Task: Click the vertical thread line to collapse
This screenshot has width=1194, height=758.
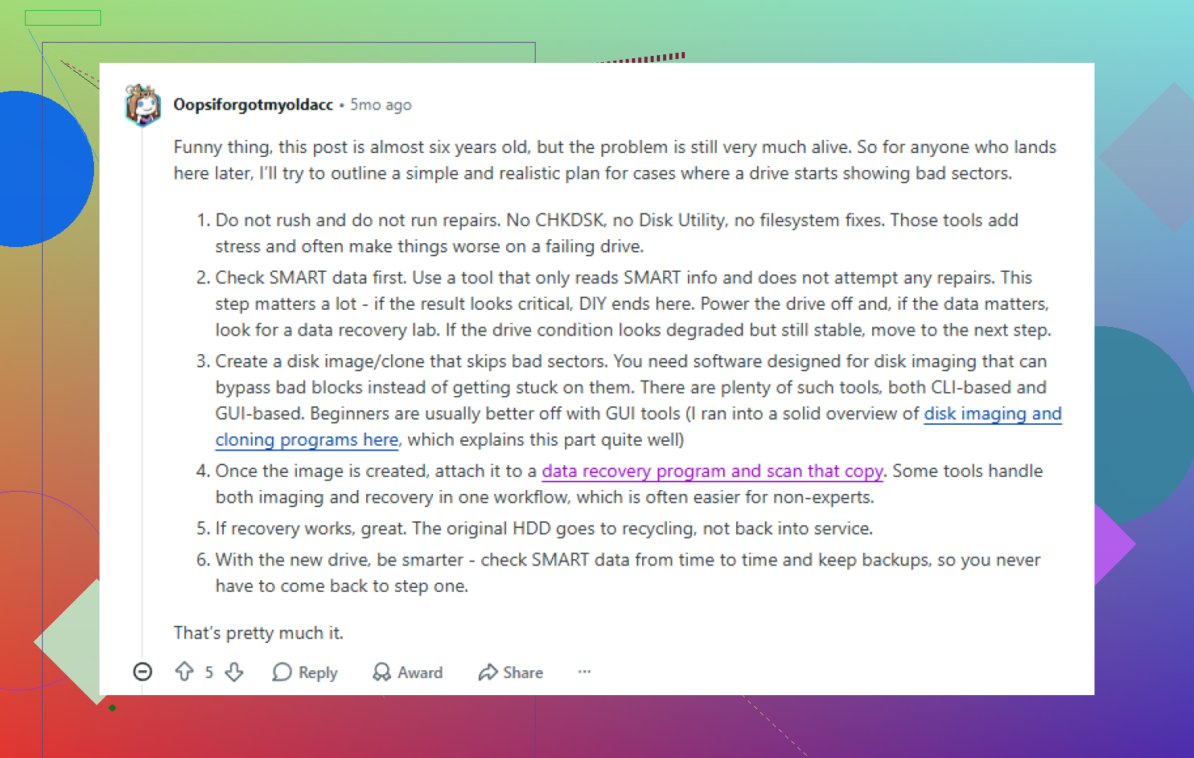Action: [142, 388]
